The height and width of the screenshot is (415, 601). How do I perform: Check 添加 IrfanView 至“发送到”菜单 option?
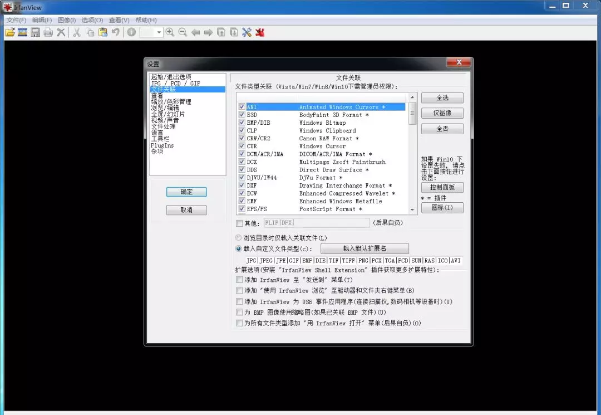[x=239, y=280]
